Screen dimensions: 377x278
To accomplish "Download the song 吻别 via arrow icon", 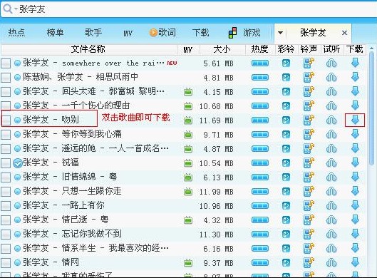I will click(x=355, y=120).
